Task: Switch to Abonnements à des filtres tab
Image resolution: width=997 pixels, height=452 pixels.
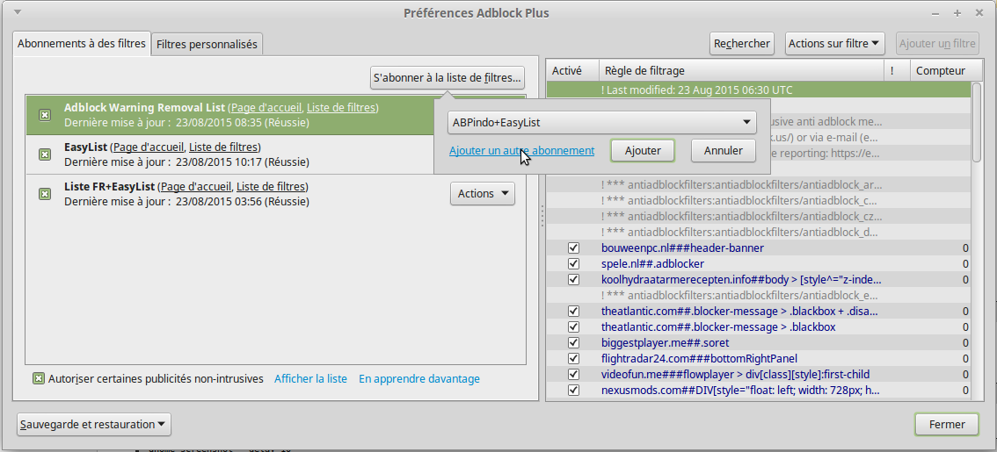Action: coord(82,44)
